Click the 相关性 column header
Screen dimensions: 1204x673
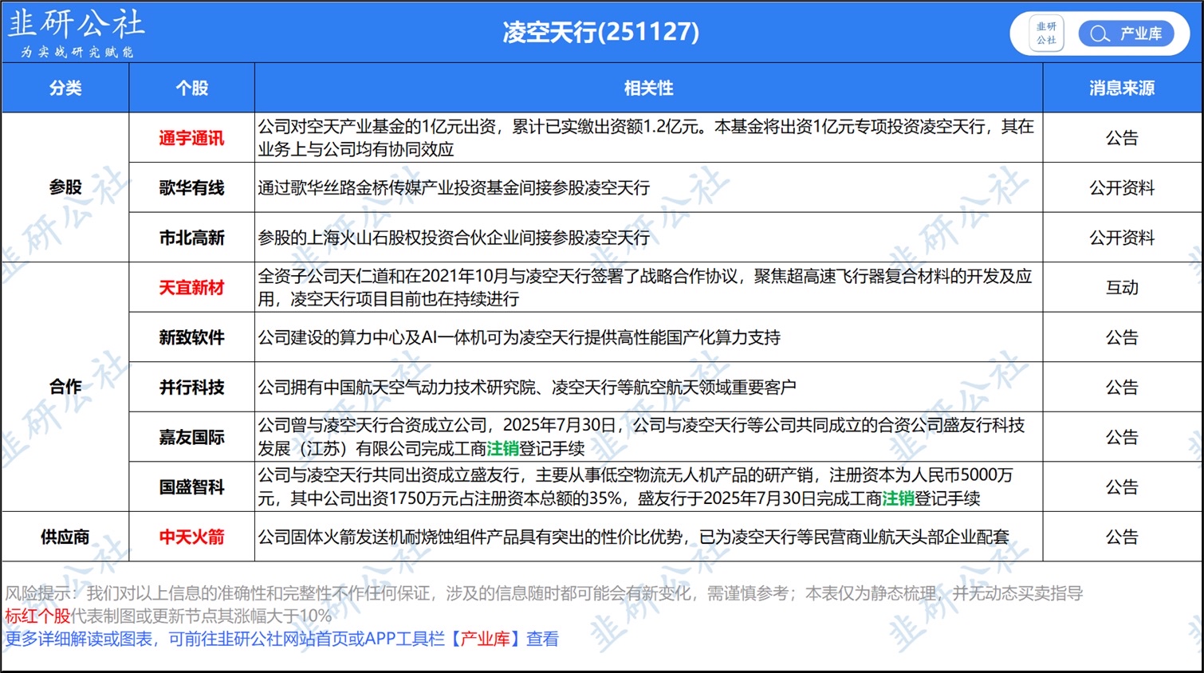tap(648, 88)
